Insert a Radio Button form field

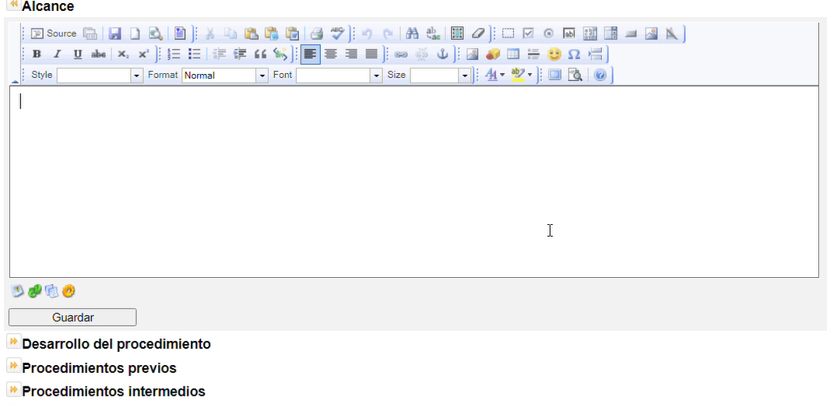[x=548, y=33]
